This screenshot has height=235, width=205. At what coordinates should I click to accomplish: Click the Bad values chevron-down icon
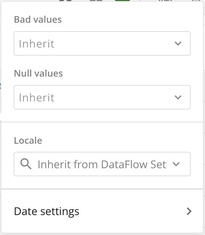click(178, 43)
